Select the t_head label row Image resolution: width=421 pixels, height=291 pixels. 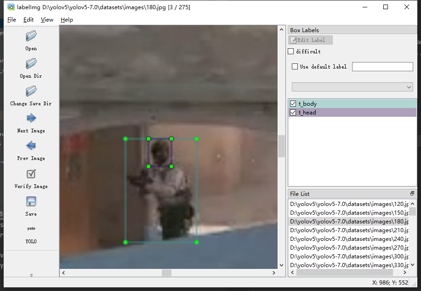pyautogui.click(x=352, y=113)
